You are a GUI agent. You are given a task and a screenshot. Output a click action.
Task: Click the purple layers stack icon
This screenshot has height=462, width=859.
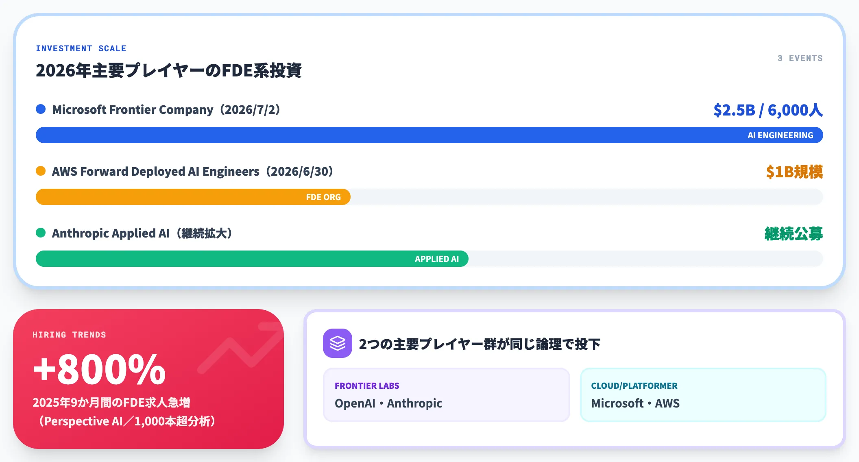(337, 343)
